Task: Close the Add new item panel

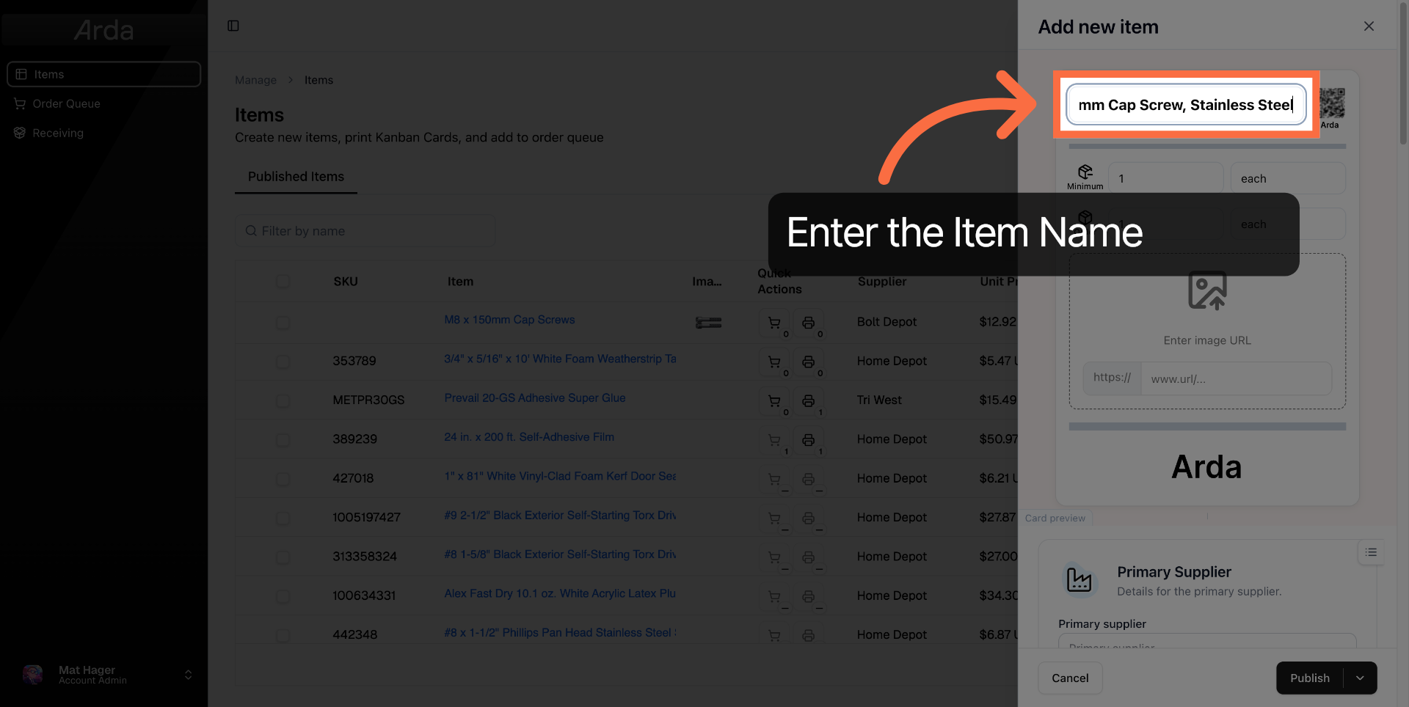Action: [1369, 26]
